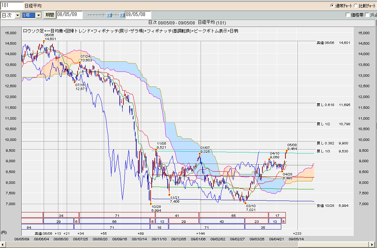Click the 期間 button

pos(50,15)
